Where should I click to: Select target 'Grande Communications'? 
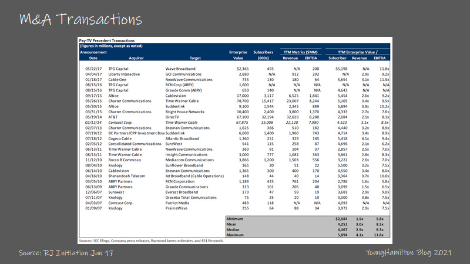187,187
